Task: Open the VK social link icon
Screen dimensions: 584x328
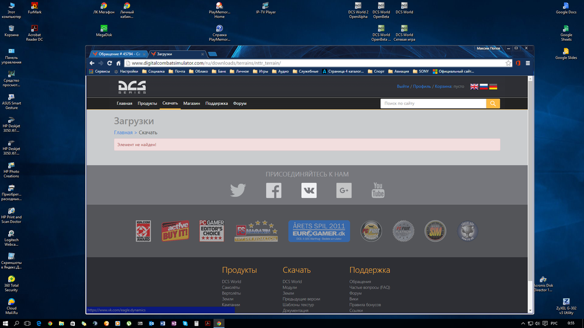Action: [309, 190]
